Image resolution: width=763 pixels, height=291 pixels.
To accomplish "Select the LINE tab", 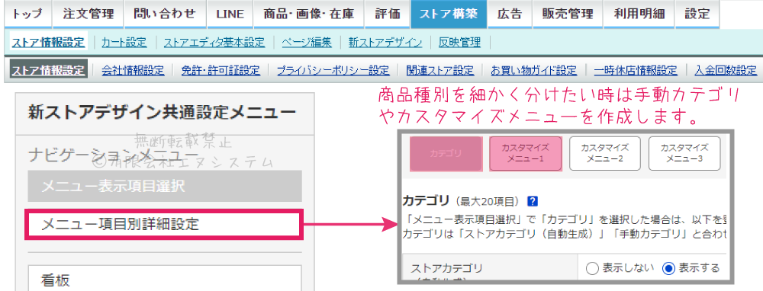I will [x=230, y=14].
